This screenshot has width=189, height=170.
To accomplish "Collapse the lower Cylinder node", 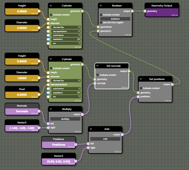I will [51, 59].
